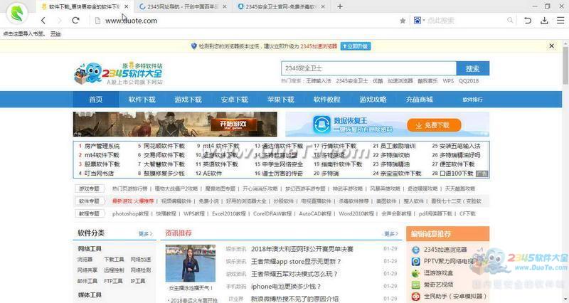
Task: Click the site search field with 2345安全卫士
Action: [x=368, y=68]
